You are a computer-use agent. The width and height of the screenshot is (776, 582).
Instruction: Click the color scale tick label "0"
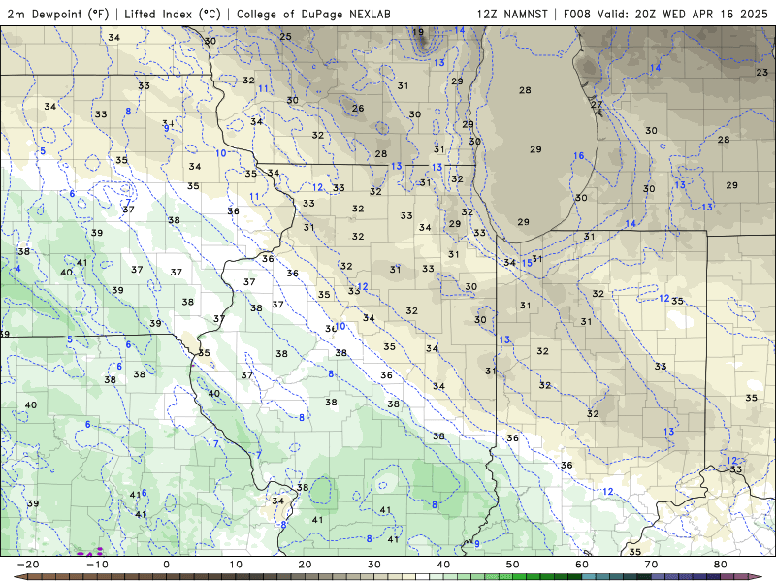[166, 565]
